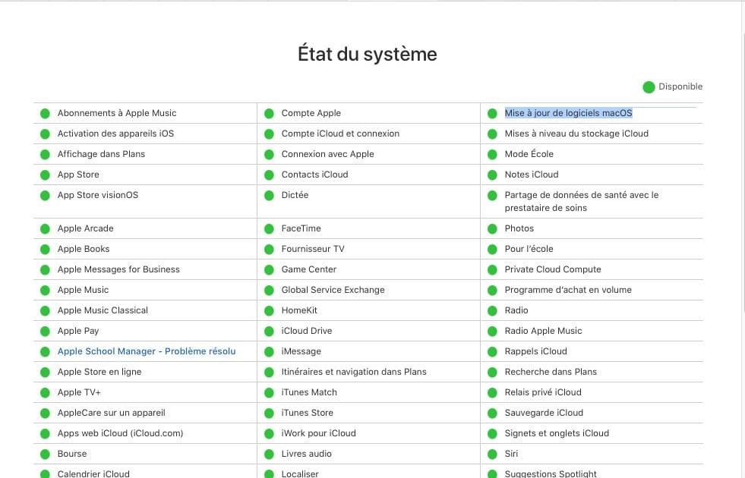This screenshot has height=478, width=745.
Task: Click green dot next to Radio Apple Music
Action: 492,332
